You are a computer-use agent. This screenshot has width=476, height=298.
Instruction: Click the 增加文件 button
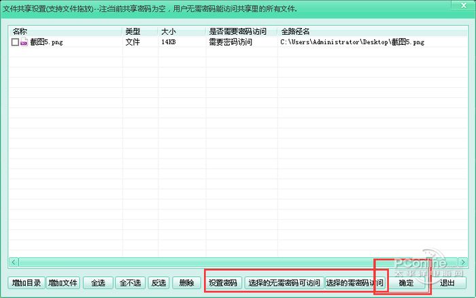click(x=63, y=283)
